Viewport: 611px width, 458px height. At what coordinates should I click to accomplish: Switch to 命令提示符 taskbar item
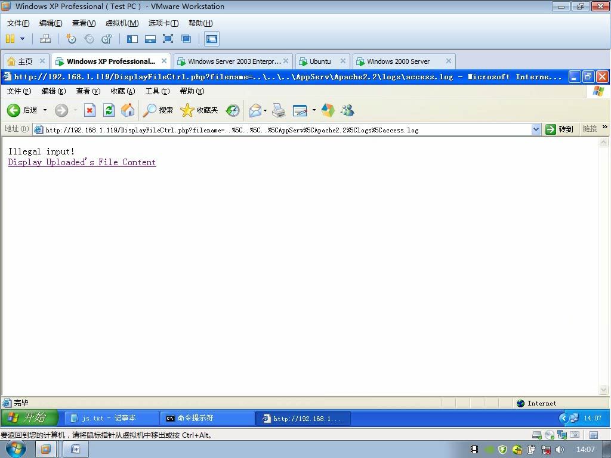(207, 418)
